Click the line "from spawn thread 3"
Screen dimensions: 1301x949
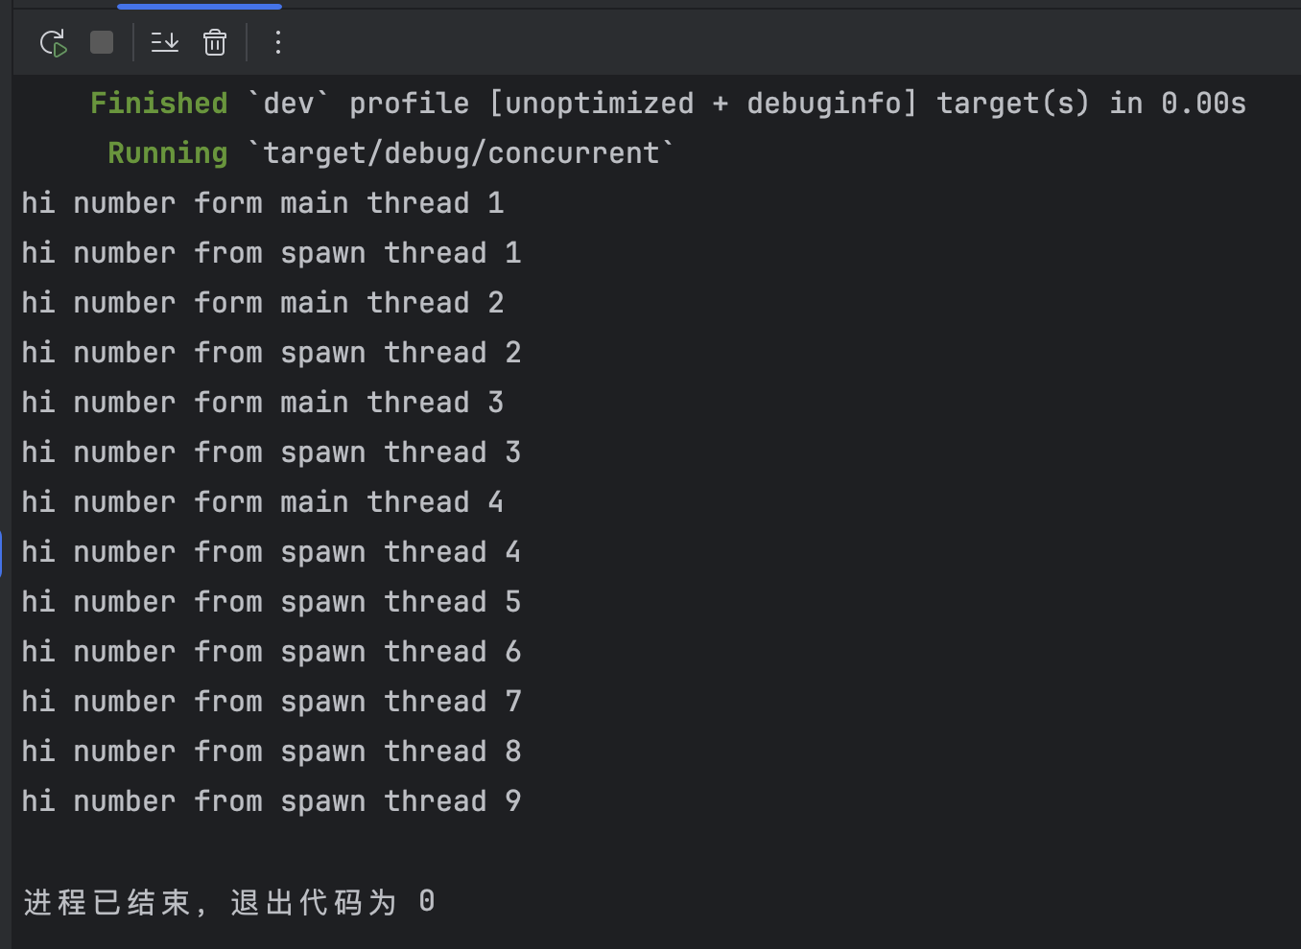271,452
